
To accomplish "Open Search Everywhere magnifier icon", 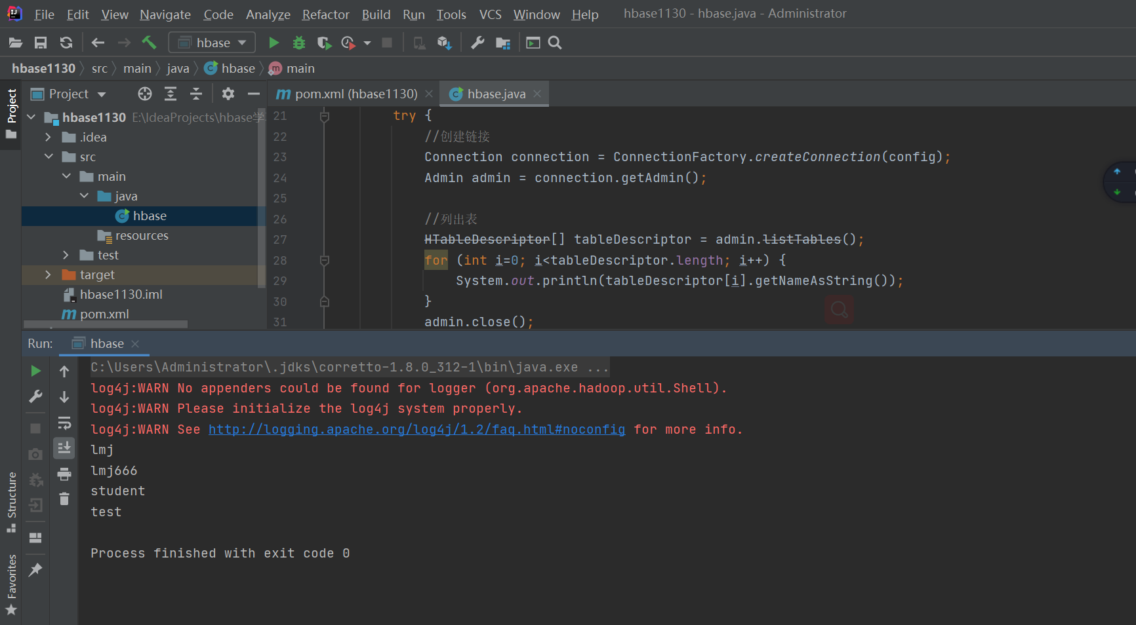I will click(555, 43).
